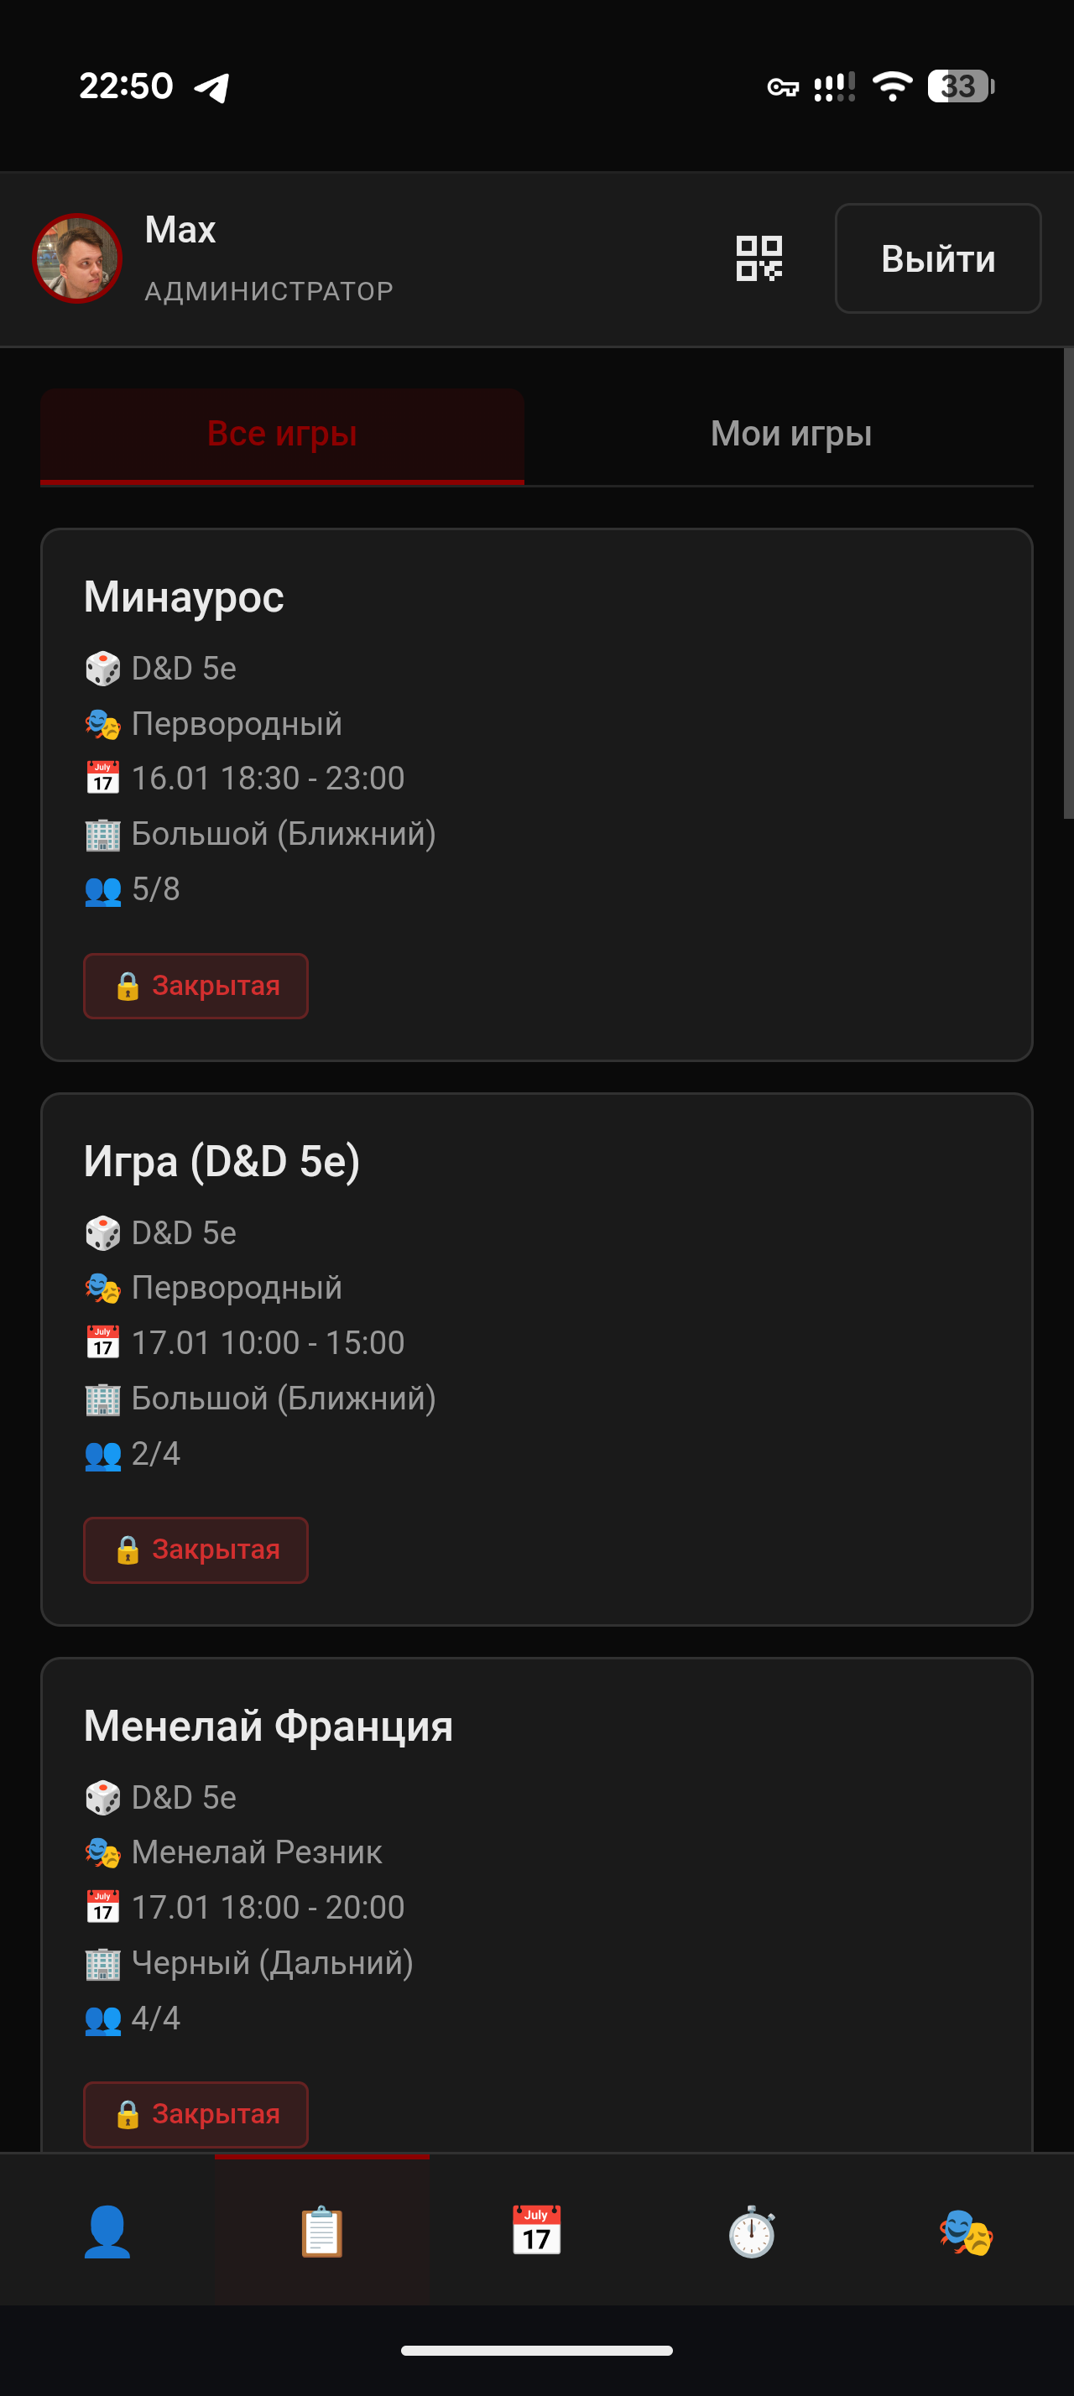Screen dimensions: 1074x2396
Task: Switch to the Мои игры tab
Action: [x=790, y=435]
